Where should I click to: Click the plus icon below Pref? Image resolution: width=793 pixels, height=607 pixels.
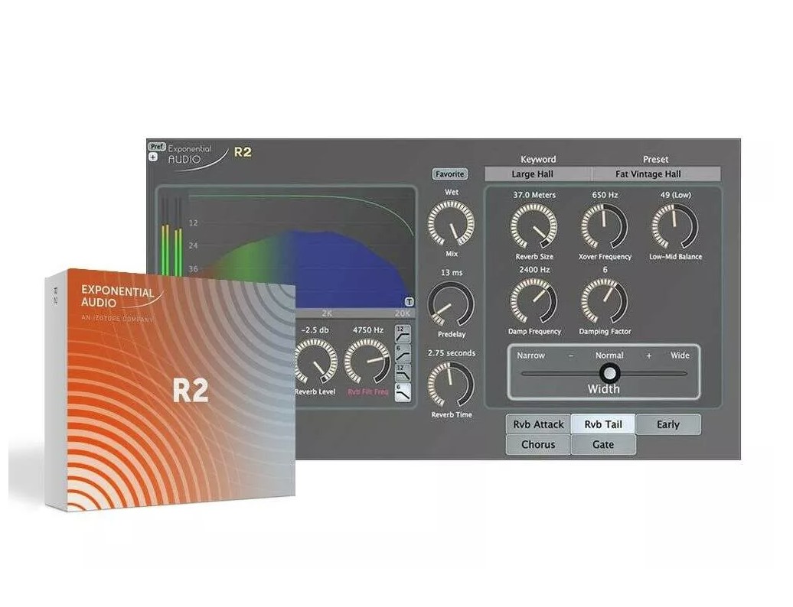tap(153, 157)
